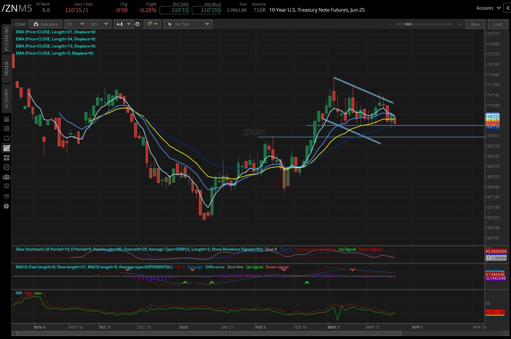511x339 pixels.
Task: Expand the Accounts dropdown
Action: pos(488,8)
